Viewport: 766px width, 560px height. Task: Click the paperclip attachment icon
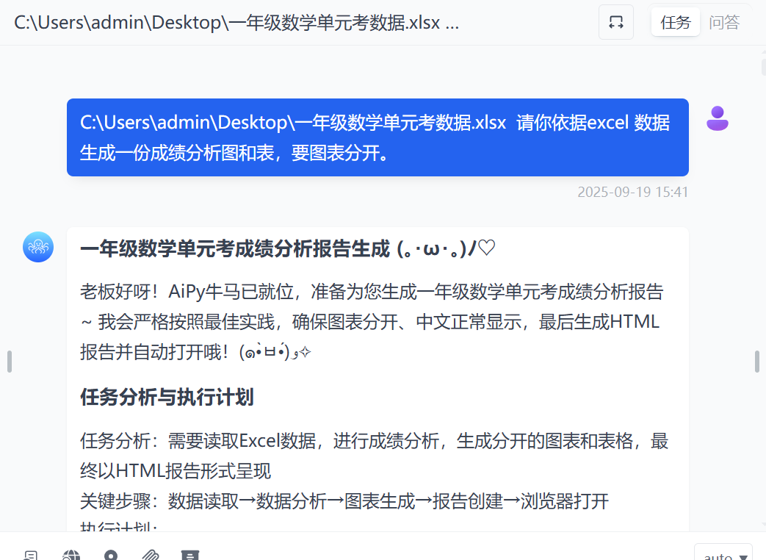coord(151,555)
